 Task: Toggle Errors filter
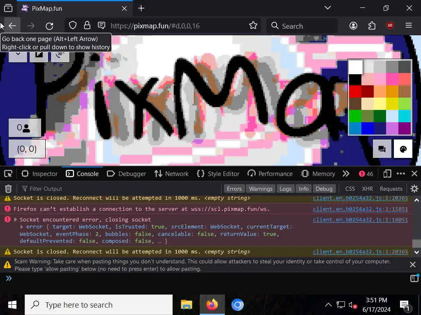click(x=234, y=189)
